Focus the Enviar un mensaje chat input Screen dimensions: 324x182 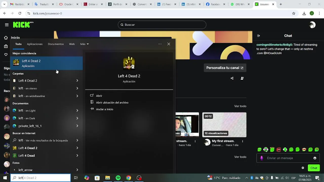[288, 158]
